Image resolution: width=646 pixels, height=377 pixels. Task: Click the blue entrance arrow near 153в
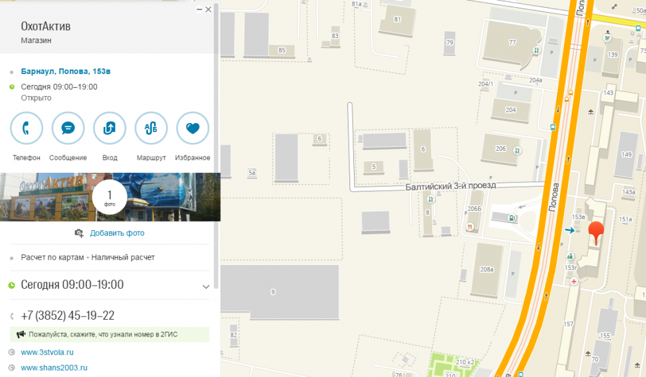(x=569, y=230)
